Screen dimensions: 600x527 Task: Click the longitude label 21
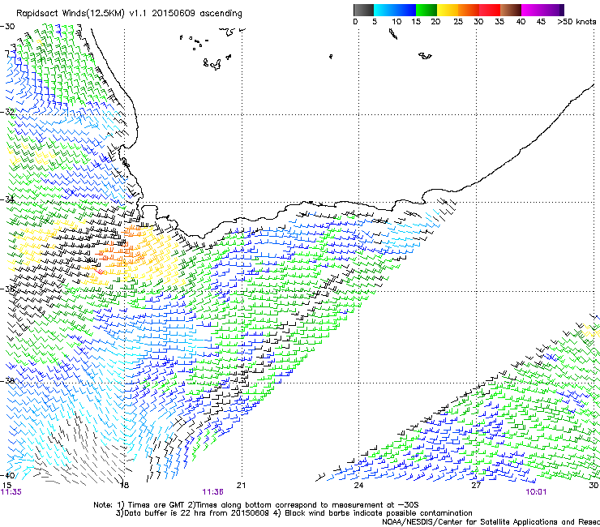pyautogui.click(x=241, y=486)
